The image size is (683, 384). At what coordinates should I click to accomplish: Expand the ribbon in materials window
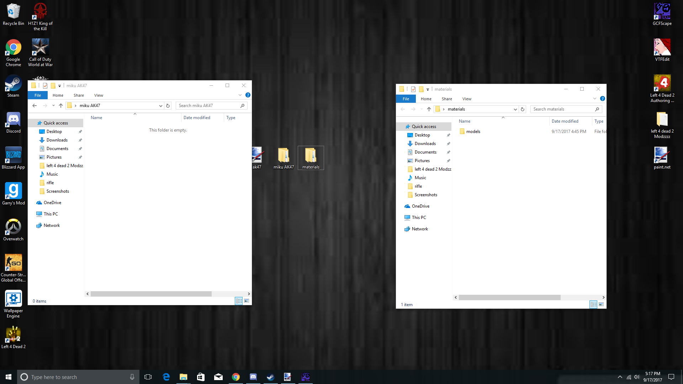click(595, 99)
